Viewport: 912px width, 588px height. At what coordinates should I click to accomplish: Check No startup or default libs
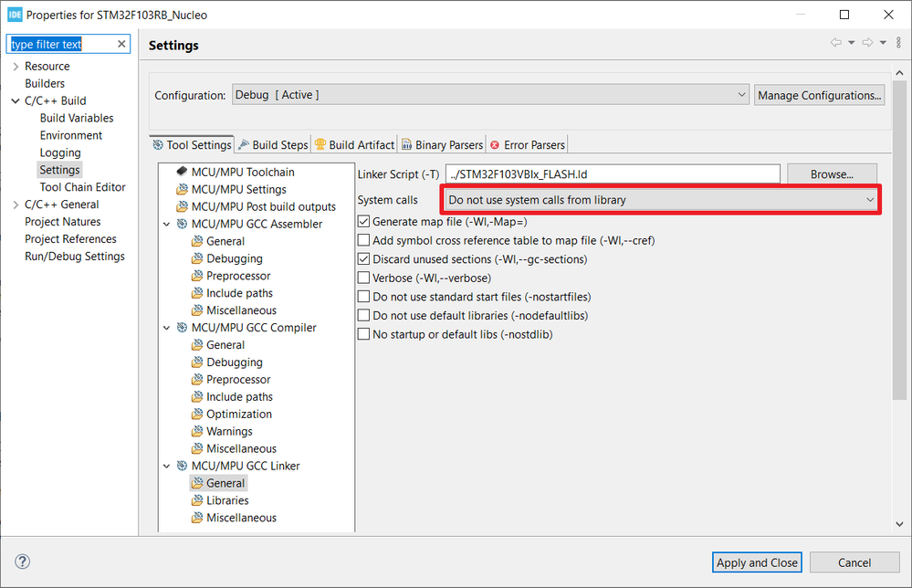(364, 334)
